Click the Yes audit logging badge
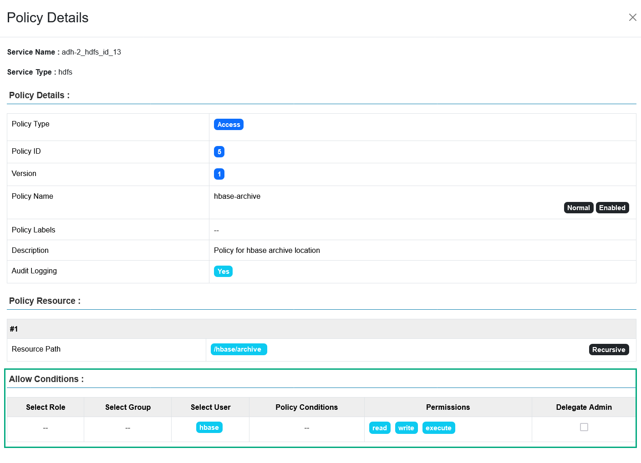The width and height of the screenshot is (641, 463). click(x=223, y=272)
